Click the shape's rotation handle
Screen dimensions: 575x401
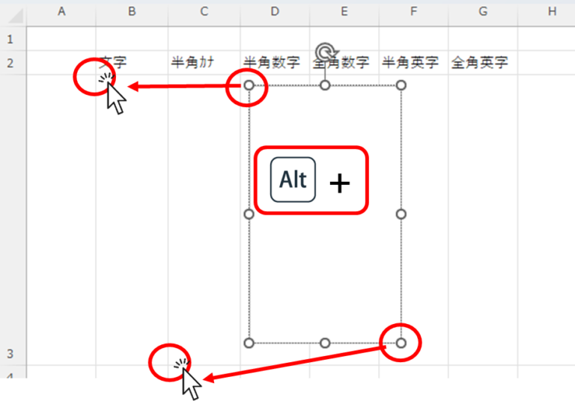click(x=325, y=52)
